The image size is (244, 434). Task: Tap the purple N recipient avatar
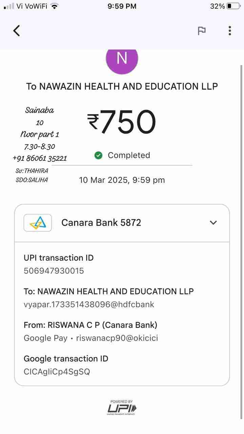[122, 59]
